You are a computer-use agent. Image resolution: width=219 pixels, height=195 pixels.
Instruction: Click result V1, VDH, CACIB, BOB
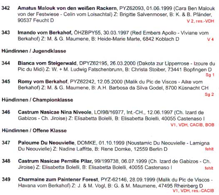192,125
